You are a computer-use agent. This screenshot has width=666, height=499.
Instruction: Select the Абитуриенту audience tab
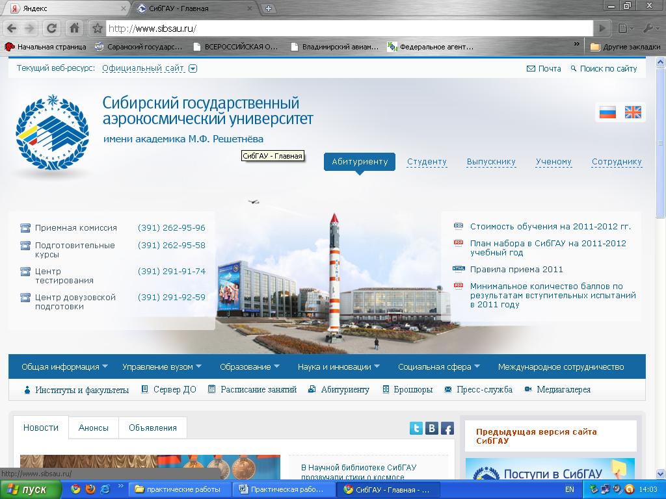click(x=359, y=162)
